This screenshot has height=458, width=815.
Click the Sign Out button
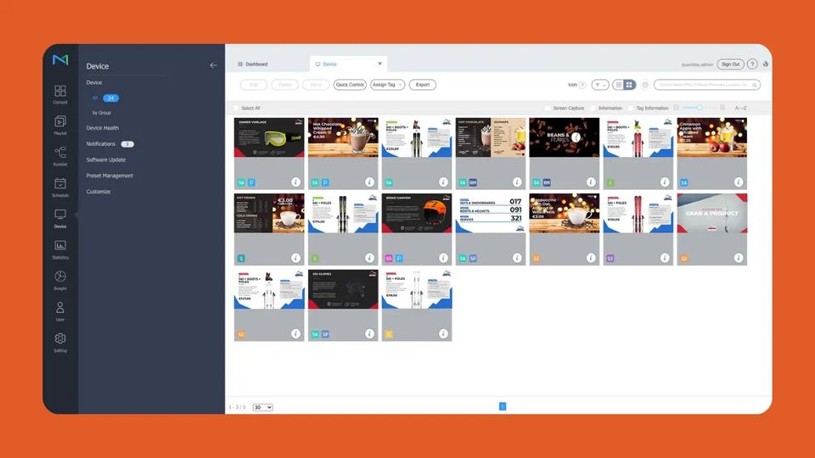[x=730, y=64]
